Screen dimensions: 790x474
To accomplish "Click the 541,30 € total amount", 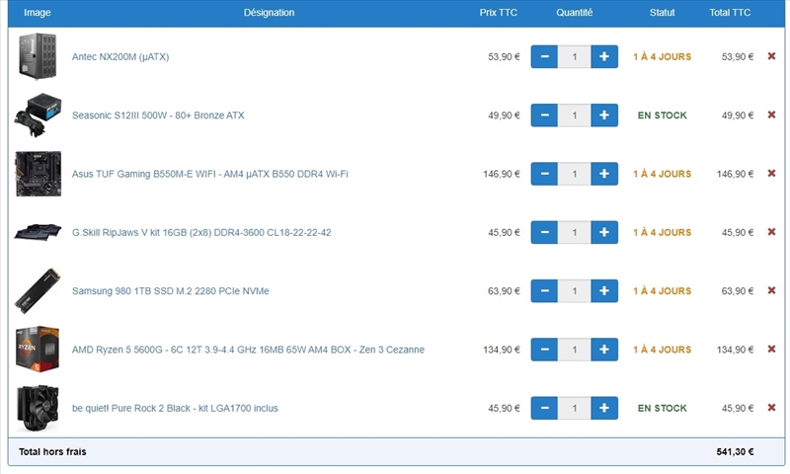I will pos(735,452).
